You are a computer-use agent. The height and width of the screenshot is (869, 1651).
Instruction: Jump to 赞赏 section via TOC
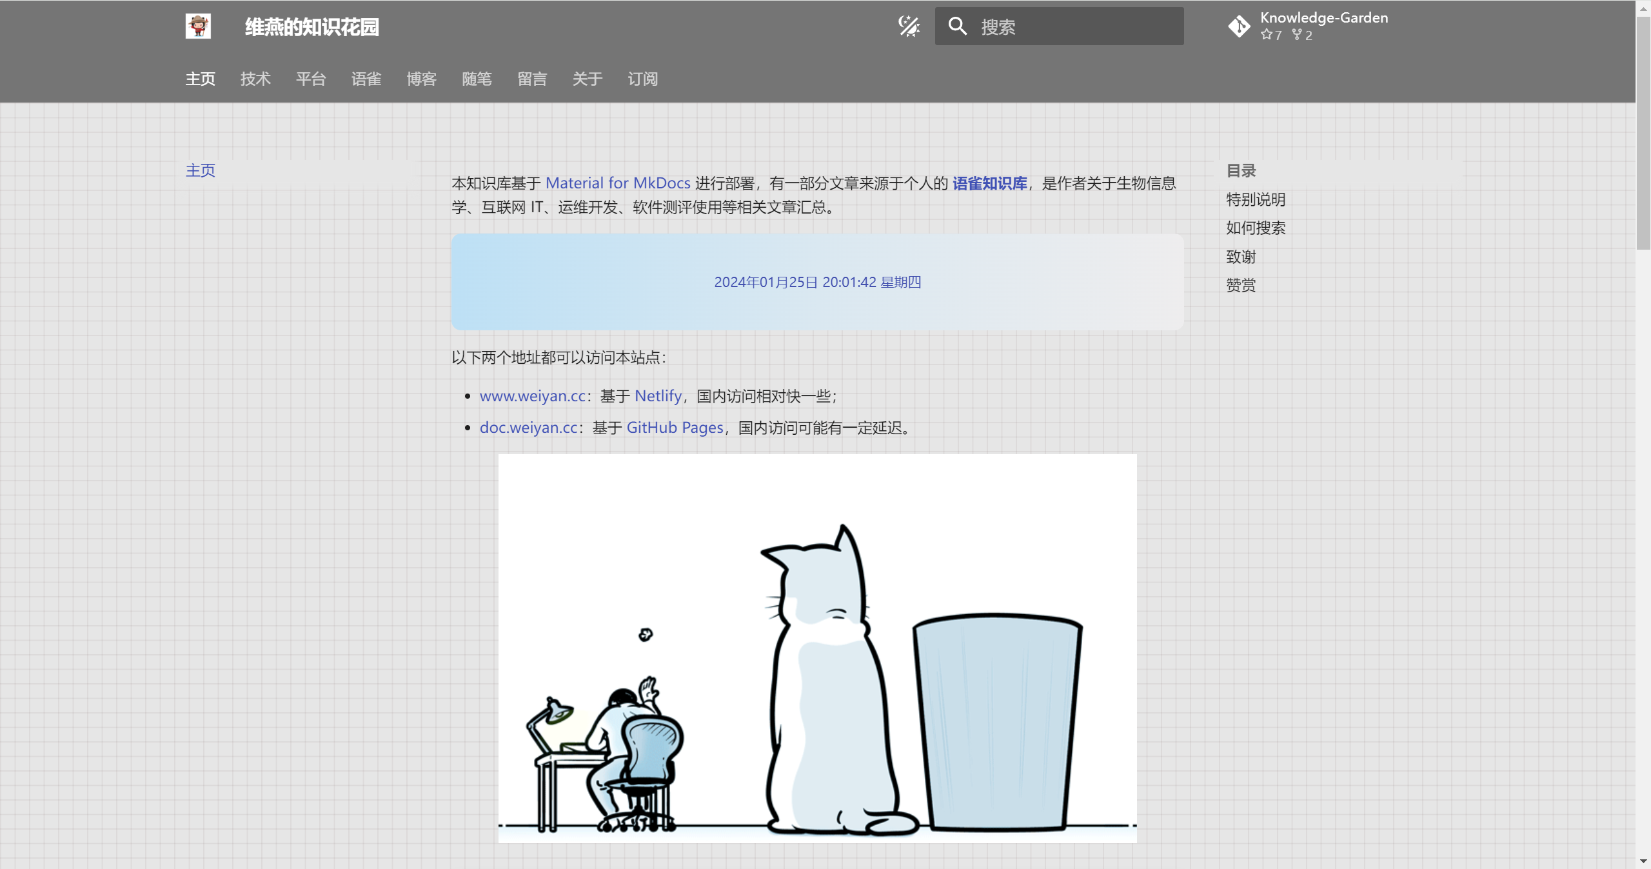coord(1240,285)
